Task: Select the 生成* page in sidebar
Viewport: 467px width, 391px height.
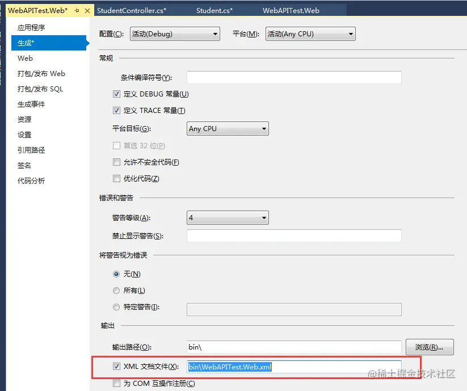Action: [49, 43]
